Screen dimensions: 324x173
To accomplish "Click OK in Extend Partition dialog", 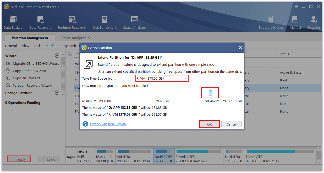I will pos(210,124).
